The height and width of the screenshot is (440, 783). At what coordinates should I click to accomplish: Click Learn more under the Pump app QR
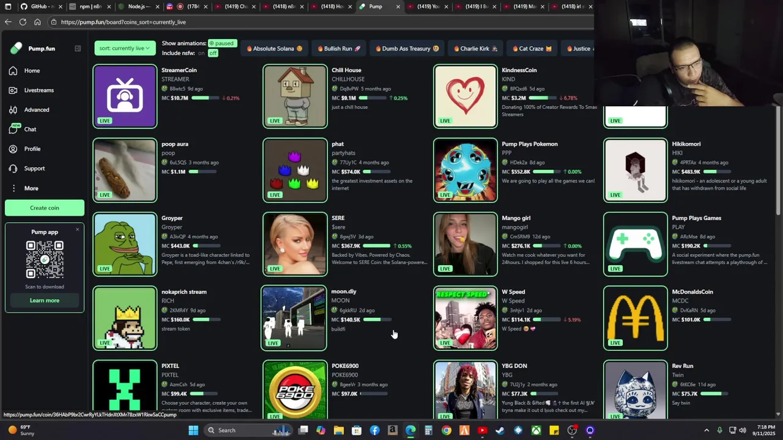coord(45,301)
